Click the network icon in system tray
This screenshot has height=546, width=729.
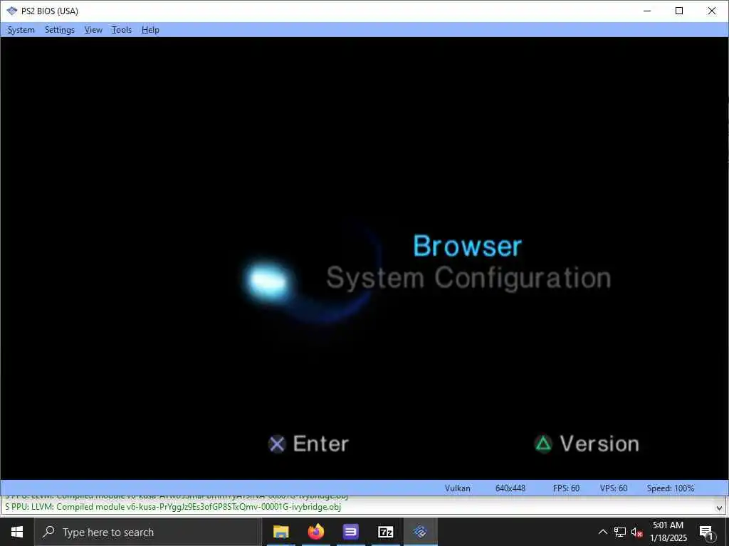620,532
